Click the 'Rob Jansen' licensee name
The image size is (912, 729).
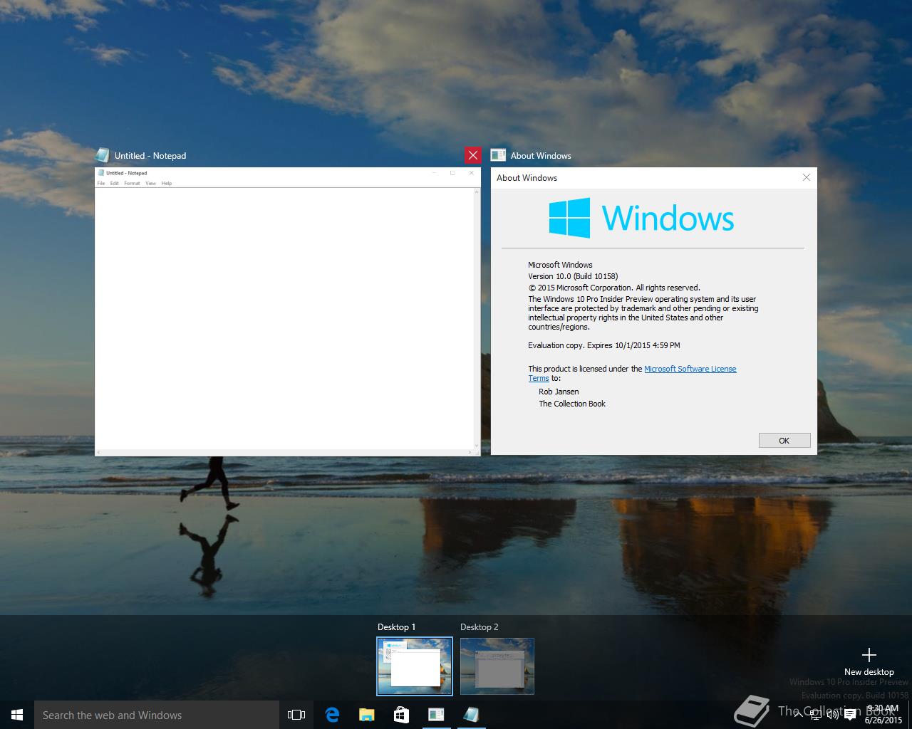[x=559, y=392]
